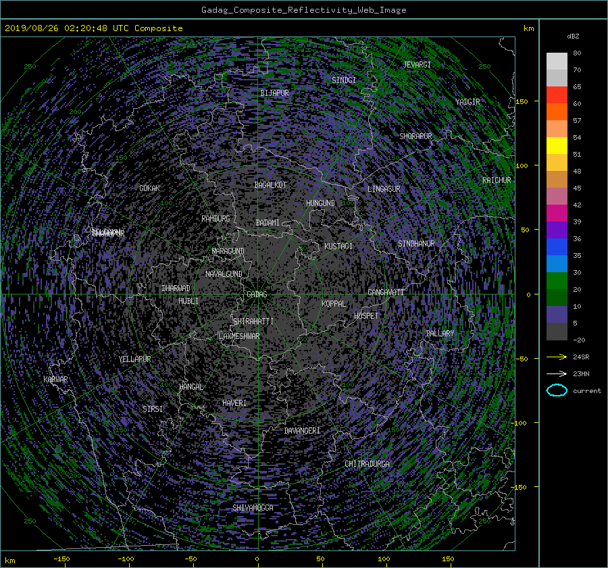
Task: Click the KOPPAL city label
Action: [x=334, y=304]
